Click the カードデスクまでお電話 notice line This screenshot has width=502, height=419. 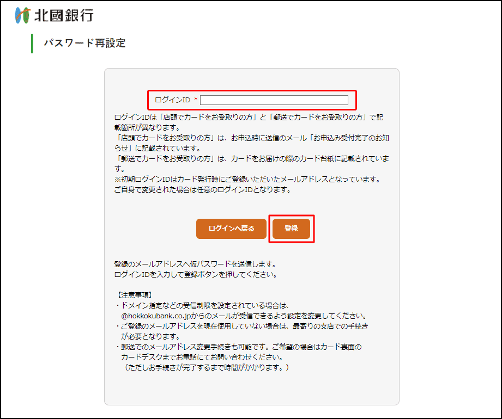[202, 357]
